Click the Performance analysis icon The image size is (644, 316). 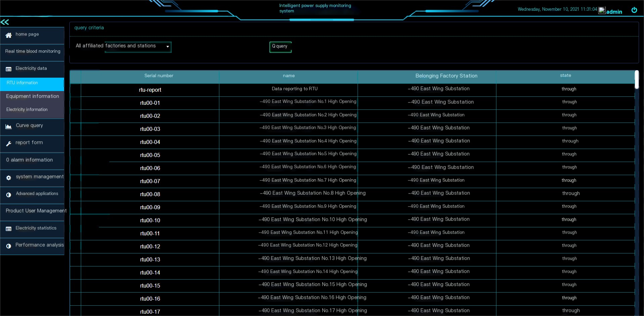click(8, 246)
